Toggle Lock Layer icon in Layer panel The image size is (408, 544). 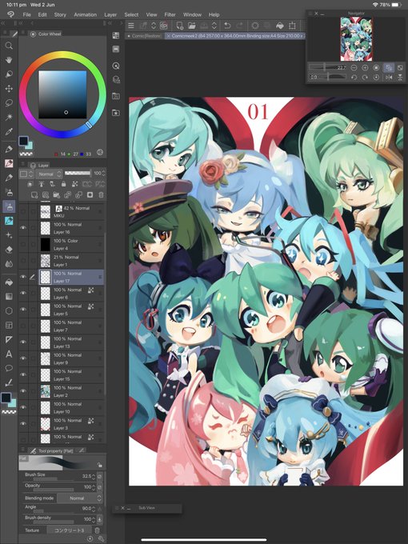[63, 184]
